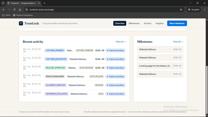Click the scrollbar up arrow
Screen dimensions: 208x117
(207, 20)
